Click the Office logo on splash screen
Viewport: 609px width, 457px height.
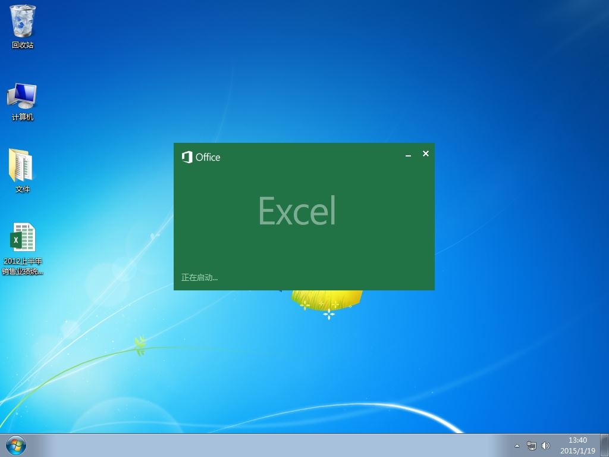[201, 157]
